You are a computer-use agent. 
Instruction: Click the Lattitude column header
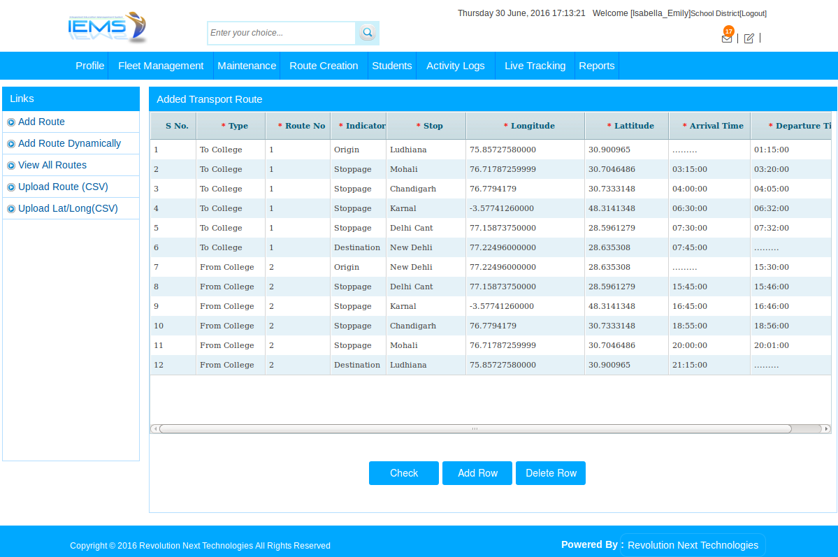click(x=626, y=126)
